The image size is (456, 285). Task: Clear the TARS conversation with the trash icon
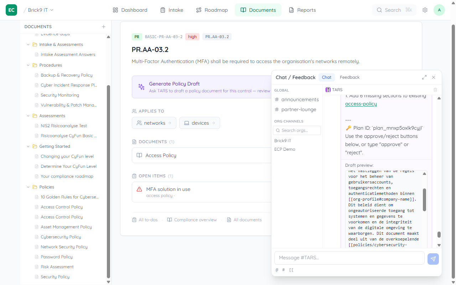(x=435, y=90)
